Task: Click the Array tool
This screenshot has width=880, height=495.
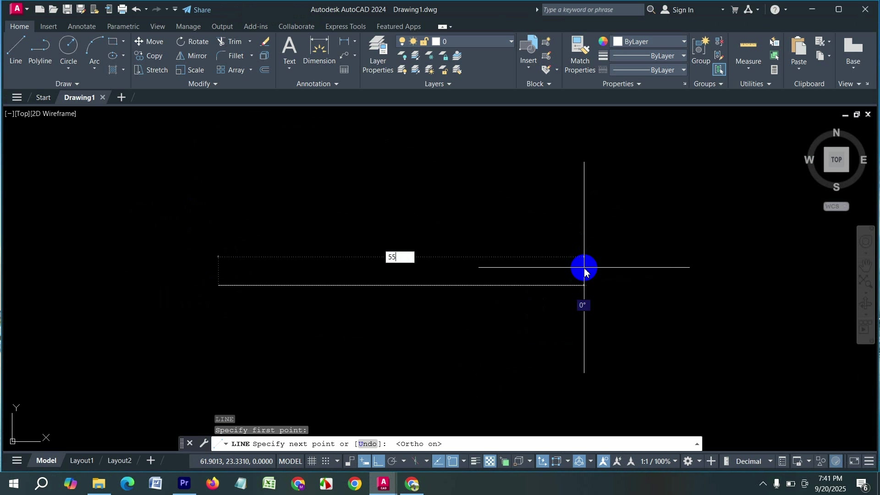Action: click(x=231, y=70)
